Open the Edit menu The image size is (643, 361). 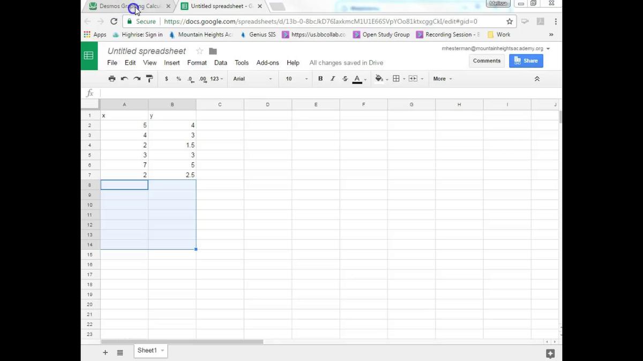click(x=130, y=63)
